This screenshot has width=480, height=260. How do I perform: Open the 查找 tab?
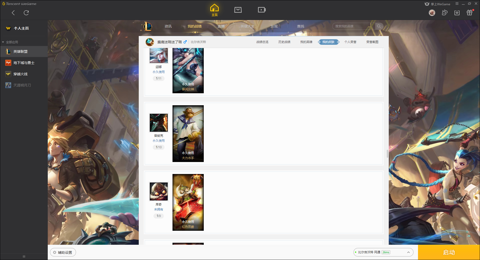coord(300,26)
